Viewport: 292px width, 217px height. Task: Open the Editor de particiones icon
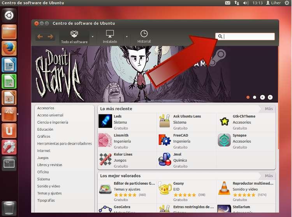(x=105, y=189)
